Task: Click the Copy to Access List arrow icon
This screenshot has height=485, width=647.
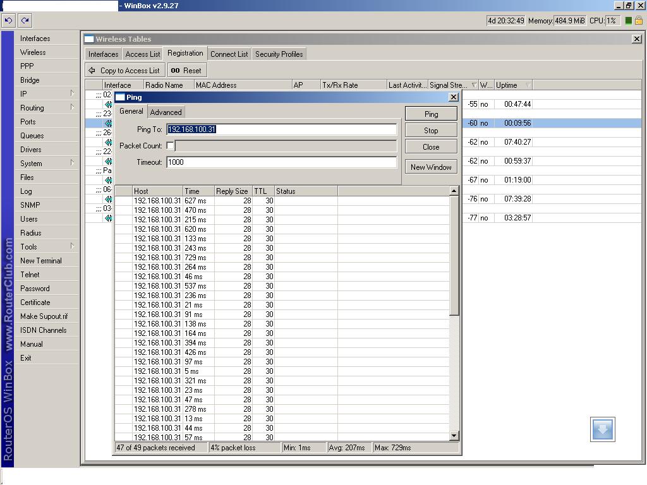Action: point(92,71)
